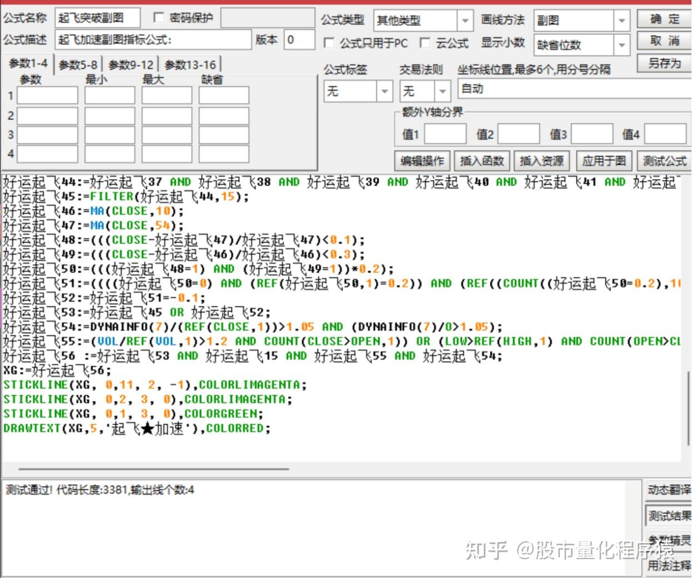
Task: Click the line 好运起飞46:=MA(CLOSE,10)
Action: pyautogui.click(x=93, y=210)
